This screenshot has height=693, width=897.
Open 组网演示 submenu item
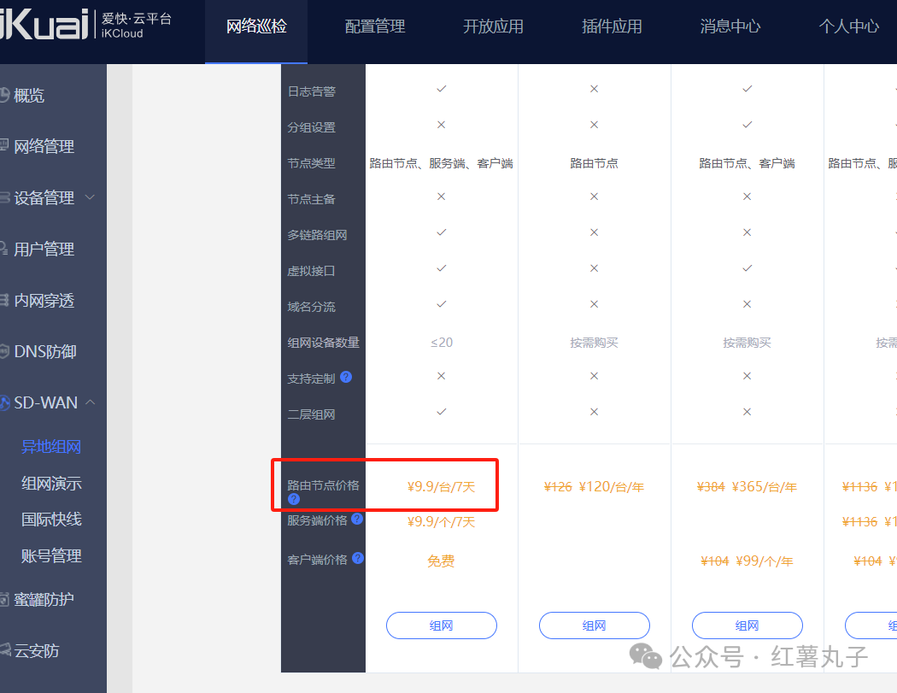pos(51,483)
